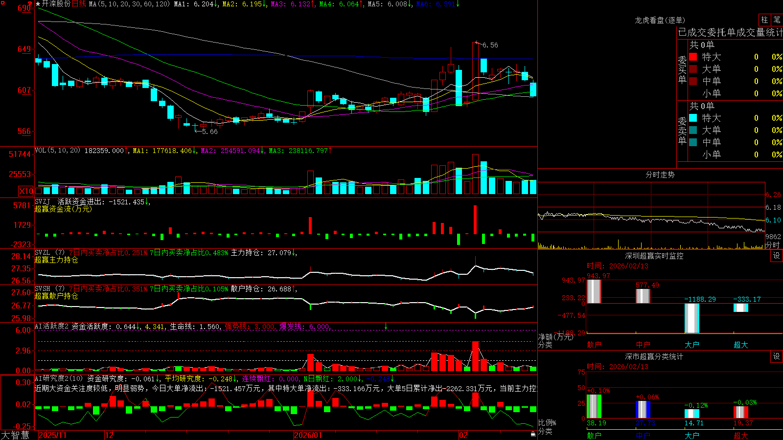783x440 pixels.
Task: Click teal 中单 swatch under 委卖单
Action: pos(693,142)
